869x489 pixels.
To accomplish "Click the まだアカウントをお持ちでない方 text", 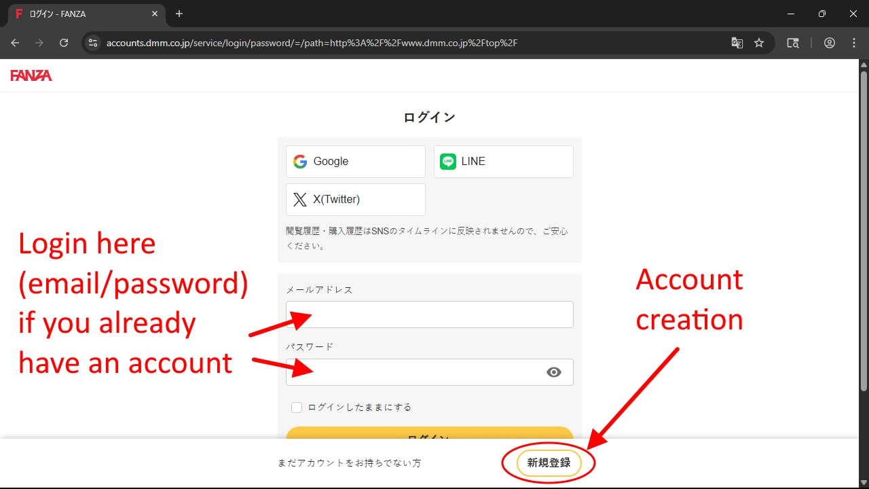I will 349,463.
